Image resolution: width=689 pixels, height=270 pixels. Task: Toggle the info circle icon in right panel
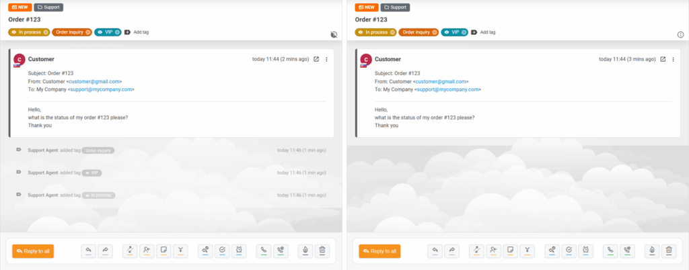(x=680, y=34)
